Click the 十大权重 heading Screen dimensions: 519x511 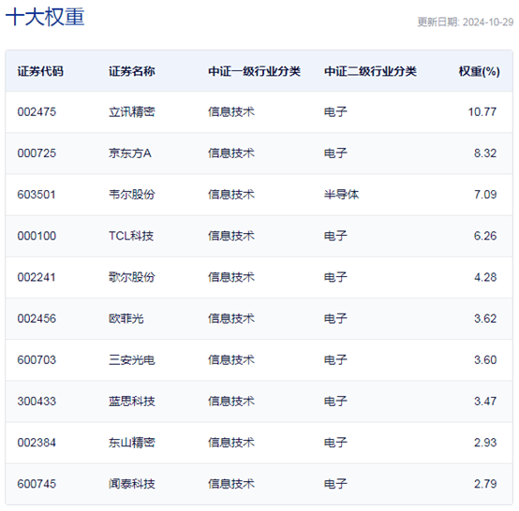pyautogui.click(x=45, y=17)
